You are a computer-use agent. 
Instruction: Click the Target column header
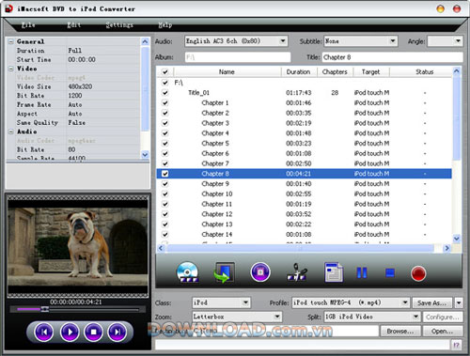[371, 72]
